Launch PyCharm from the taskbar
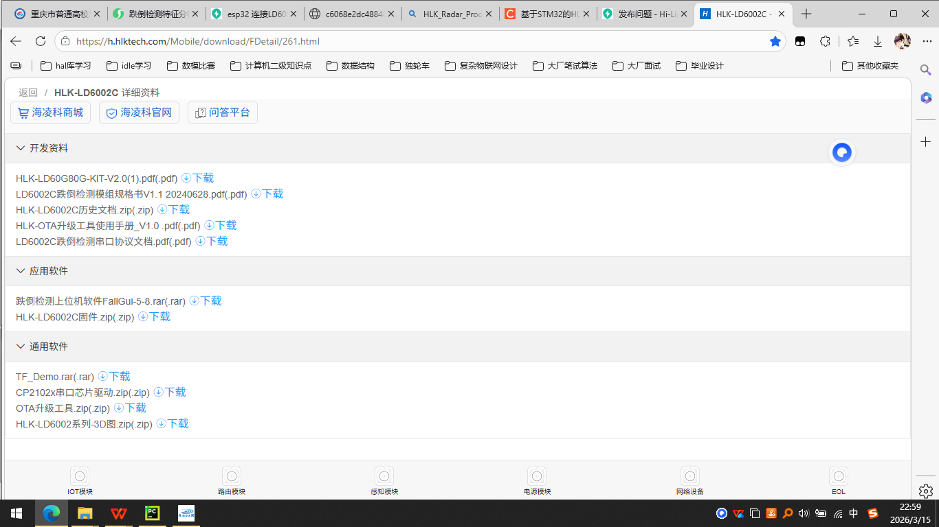This screenshot has height=527, width=939. (153, 513)
